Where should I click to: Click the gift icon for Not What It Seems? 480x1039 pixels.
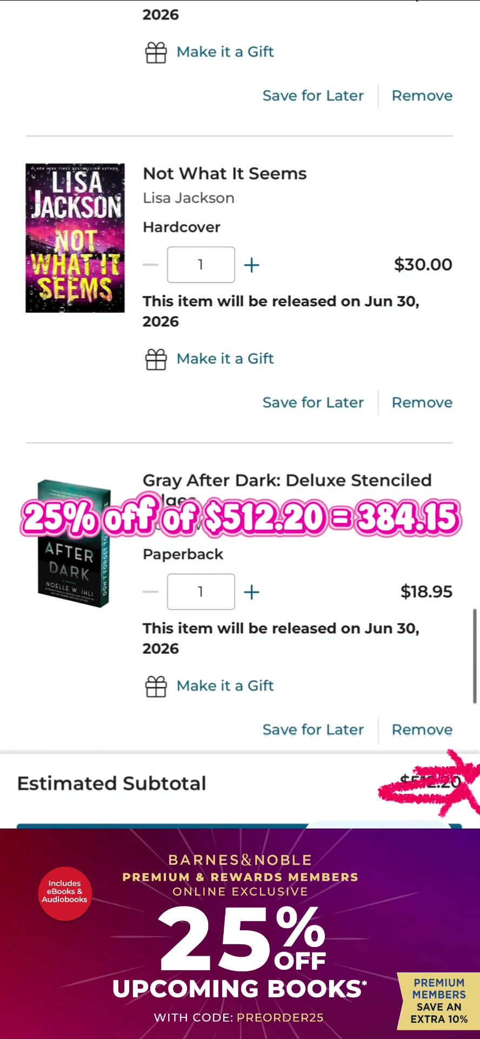pyautogui.click(x=156, y=359)
